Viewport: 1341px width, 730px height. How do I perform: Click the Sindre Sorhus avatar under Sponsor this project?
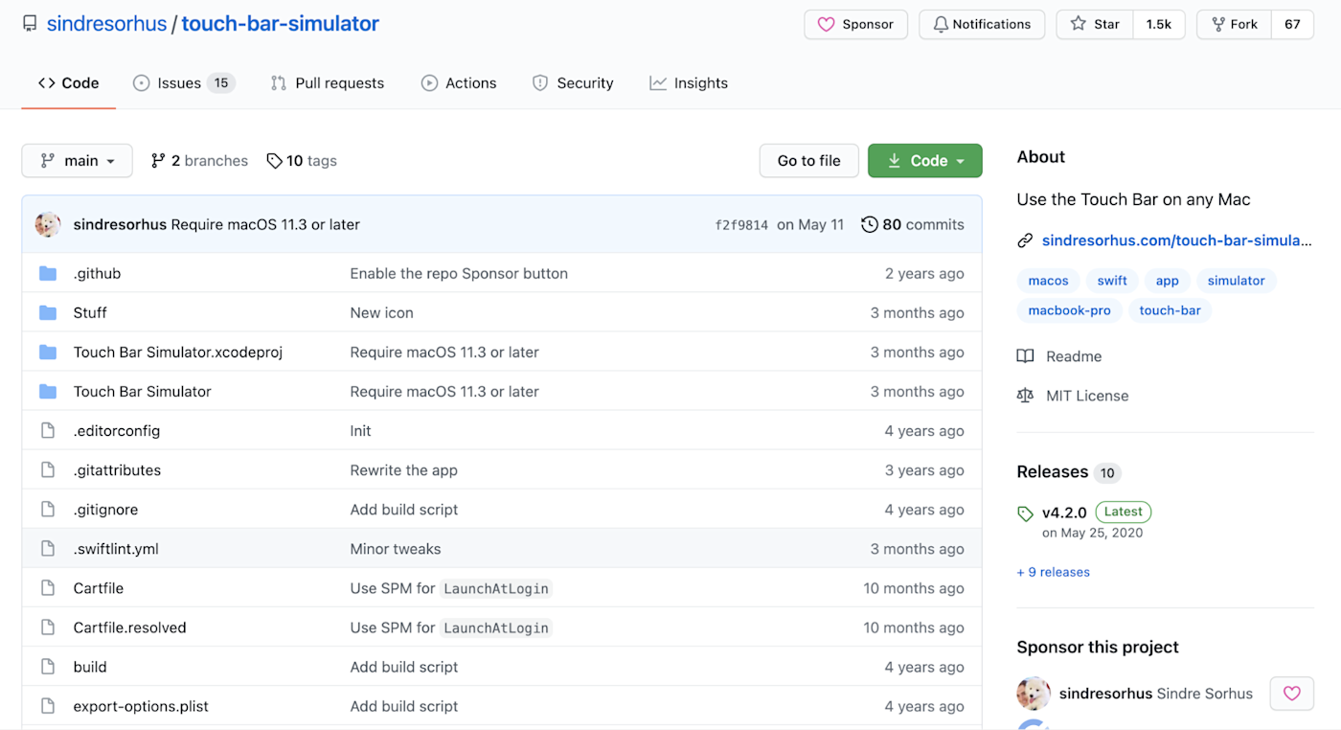tap(1034, 694)
